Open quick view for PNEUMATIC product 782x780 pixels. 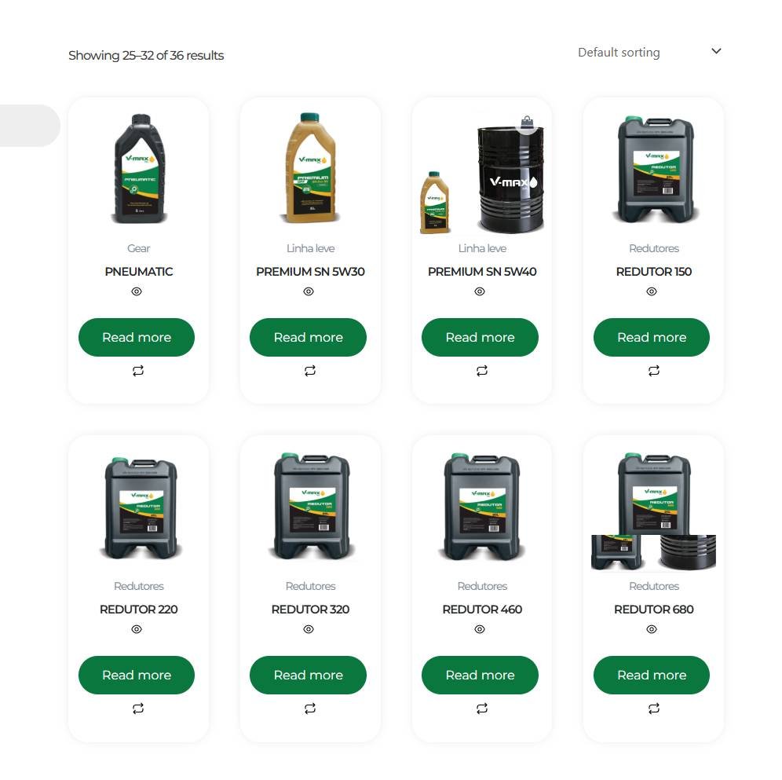click(x=137, y=291)
